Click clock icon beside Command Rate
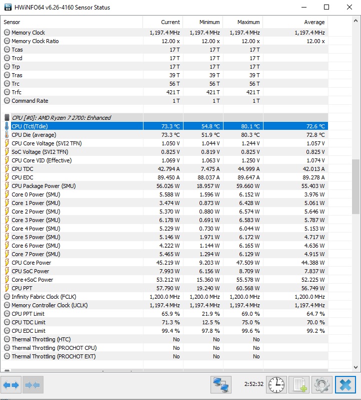This screenshot has height=400, width=361. point(7,101)
